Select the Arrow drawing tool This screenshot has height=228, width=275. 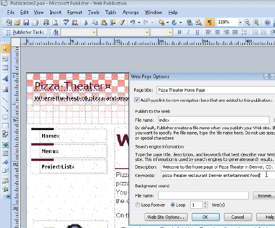click(x=5, y=109)
